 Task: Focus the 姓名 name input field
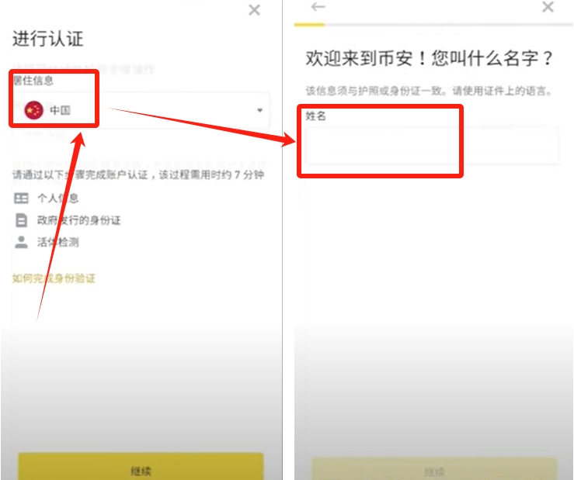tap(433, 146)
